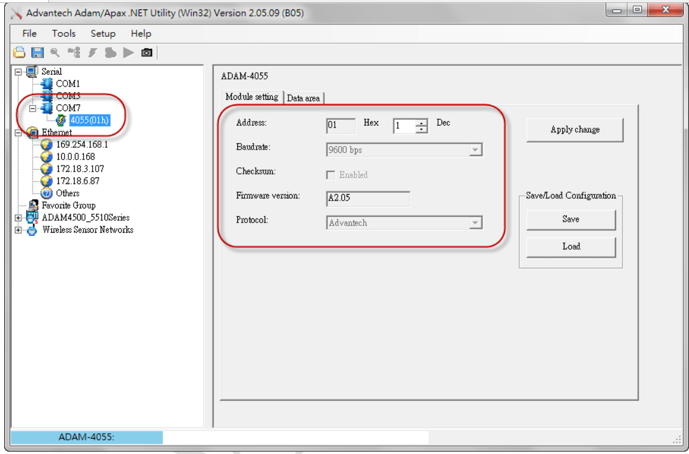Click the 4055(01h) module lightning icon
The image size is (689, 454).
(x=61, y=120)
